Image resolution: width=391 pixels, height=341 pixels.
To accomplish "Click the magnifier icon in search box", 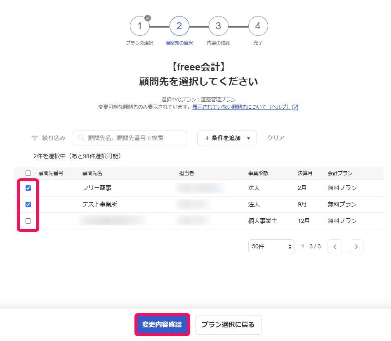I will (81, 138).
